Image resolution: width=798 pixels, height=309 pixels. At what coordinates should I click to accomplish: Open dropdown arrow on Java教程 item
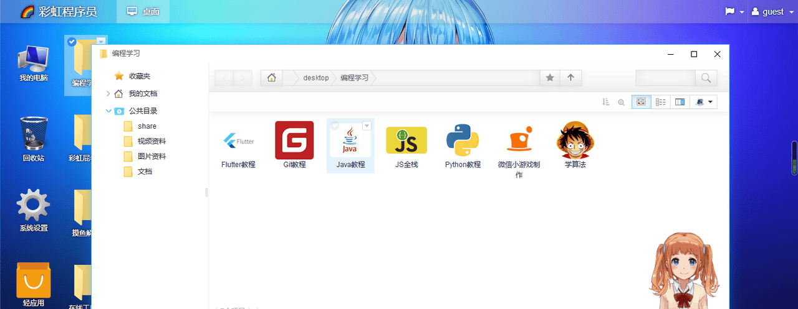[x=367, y=126]
